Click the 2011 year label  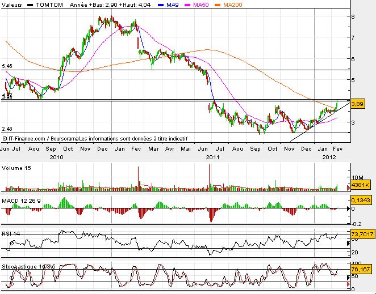point(212,157)
